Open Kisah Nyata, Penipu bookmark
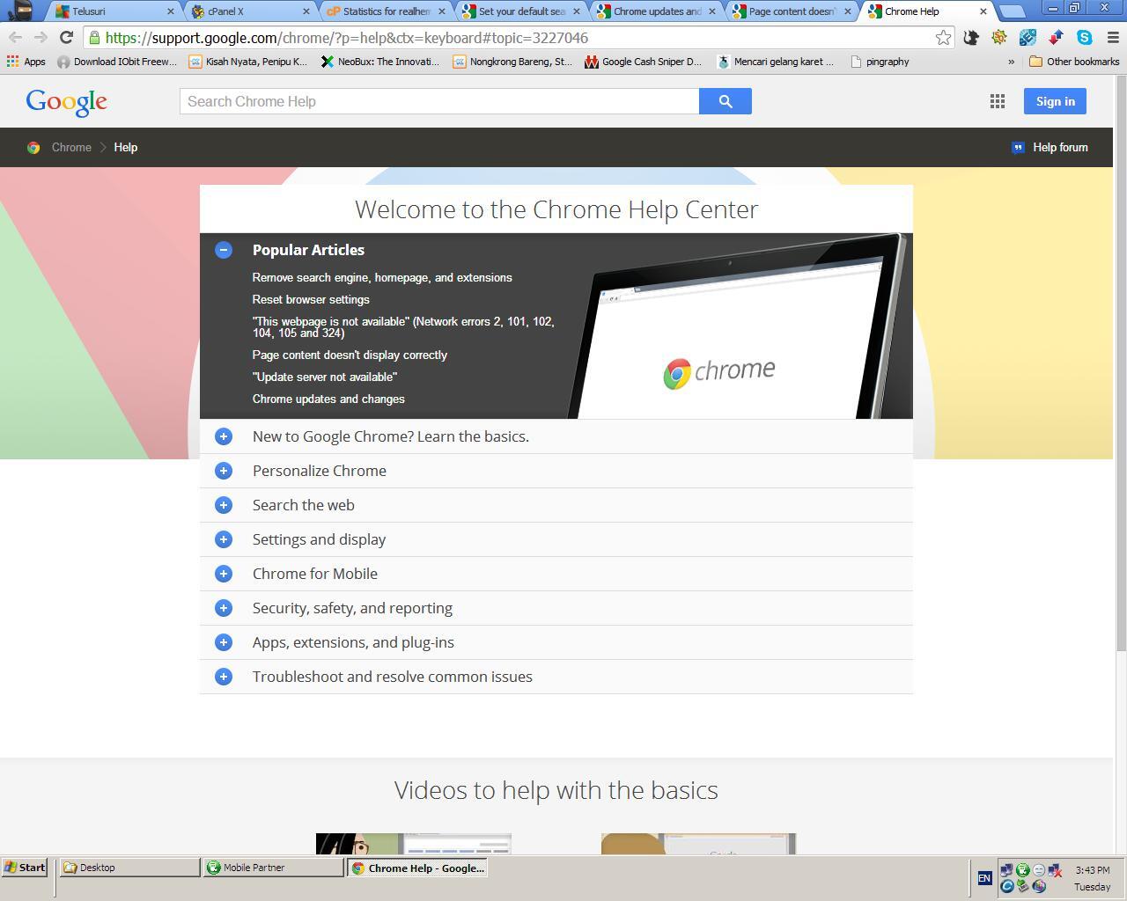 248,62
